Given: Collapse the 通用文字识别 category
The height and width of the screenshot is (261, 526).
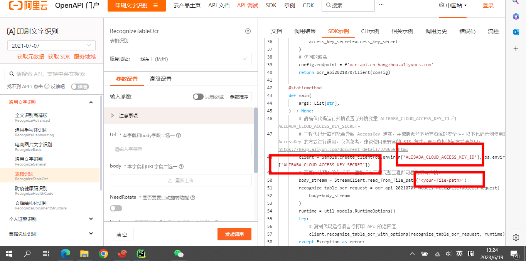Looking at the screenshot, I should point(91,102).
